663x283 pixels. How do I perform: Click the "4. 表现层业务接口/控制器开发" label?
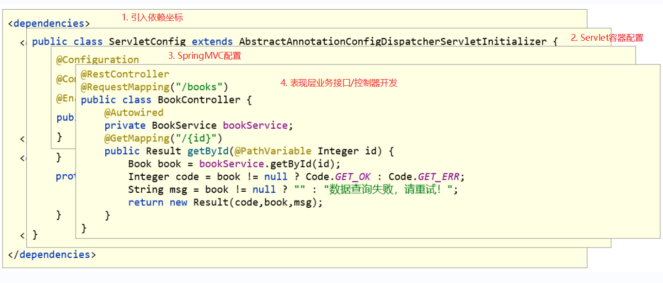(339, 83)
